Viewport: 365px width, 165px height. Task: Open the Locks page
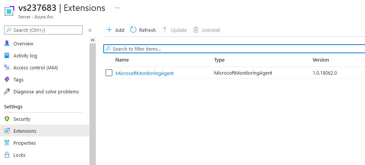click(x=19, y=155)
